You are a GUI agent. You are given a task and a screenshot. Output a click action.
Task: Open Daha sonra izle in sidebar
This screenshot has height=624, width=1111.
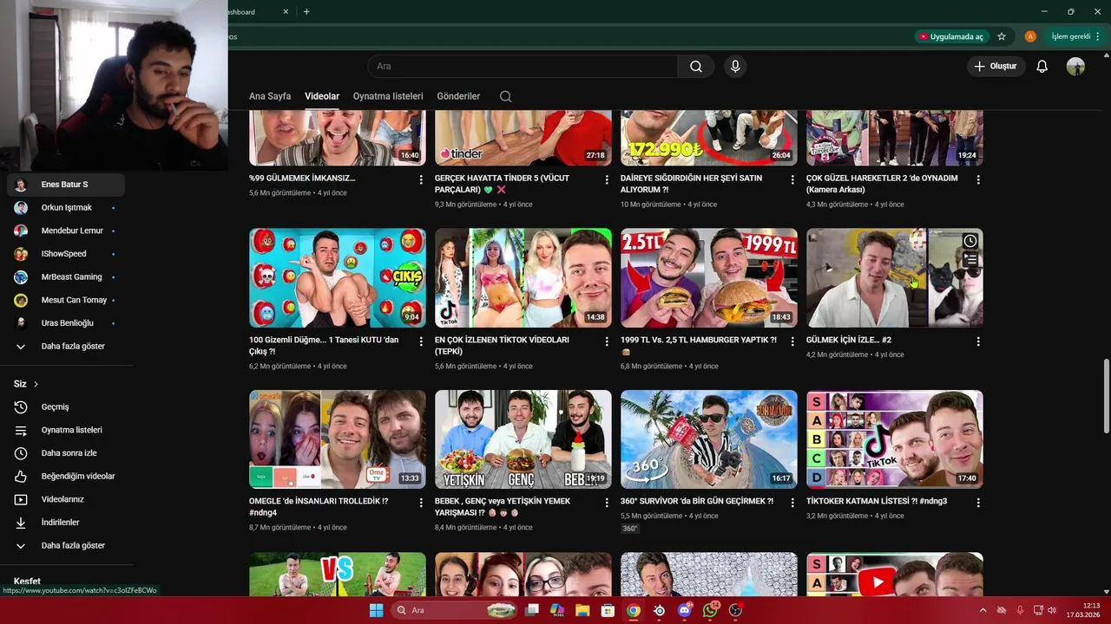[66, 453]
